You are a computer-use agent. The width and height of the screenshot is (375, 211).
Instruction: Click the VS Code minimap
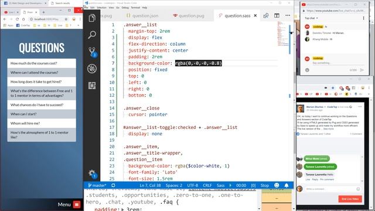point(284,33)
